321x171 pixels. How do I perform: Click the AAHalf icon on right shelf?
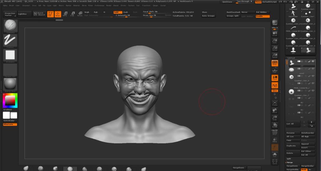point(275,56)
